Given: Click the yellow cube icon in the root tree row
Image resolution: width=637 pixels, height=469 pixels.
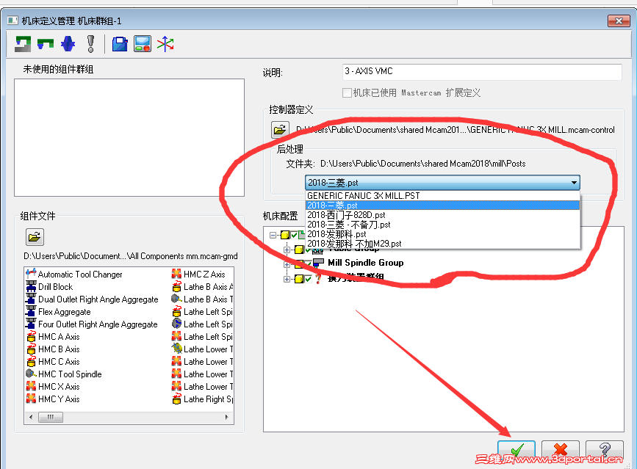Looking at the screenshot, I should coord(285,235).
